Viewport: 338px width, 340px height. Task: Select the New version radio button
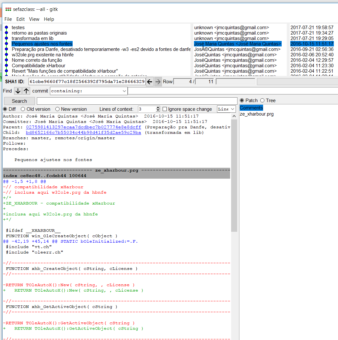pos(58,109)
